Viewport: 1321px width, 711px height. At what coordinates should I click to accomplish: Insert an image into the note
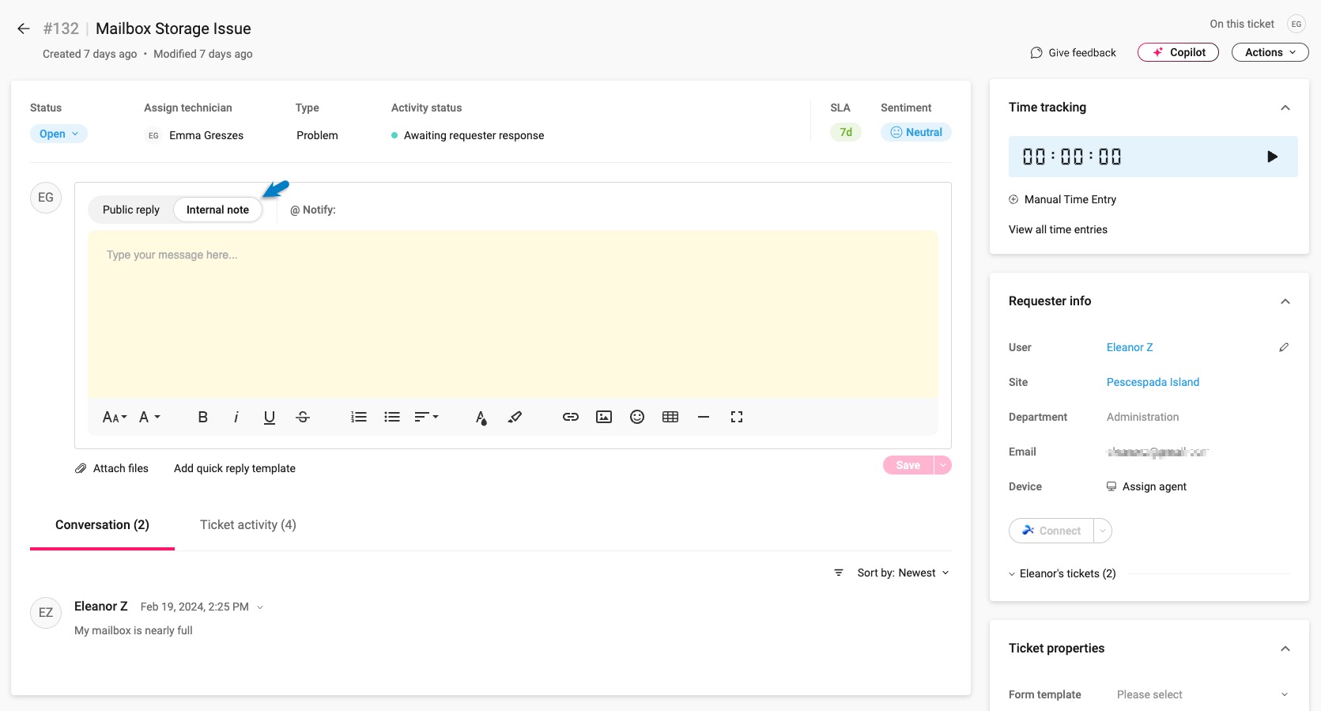[x=603, y=417]
